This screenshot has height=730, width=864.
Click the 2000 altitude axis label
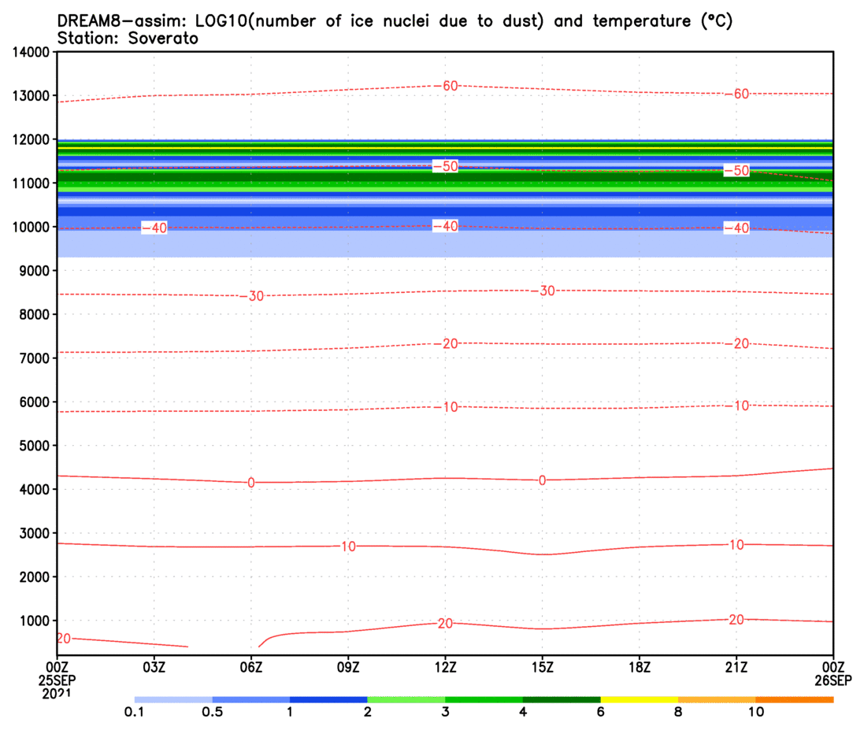coord(34,577)
